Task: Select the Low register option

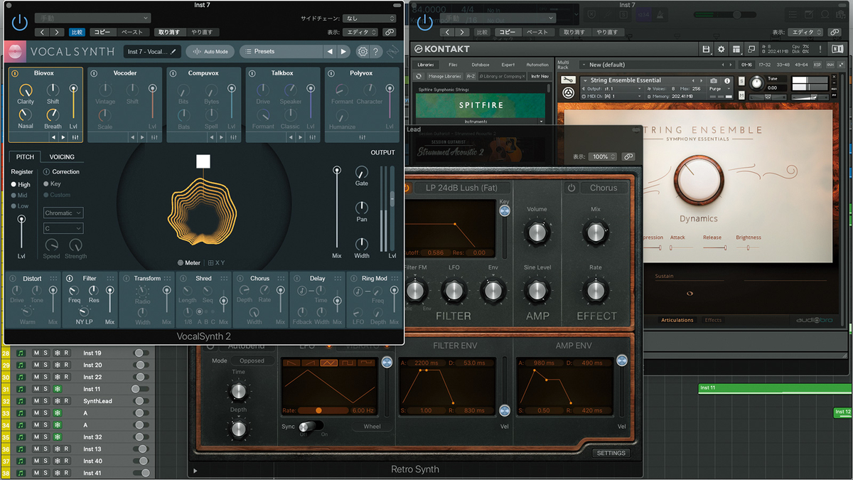Action: (19, 206)
